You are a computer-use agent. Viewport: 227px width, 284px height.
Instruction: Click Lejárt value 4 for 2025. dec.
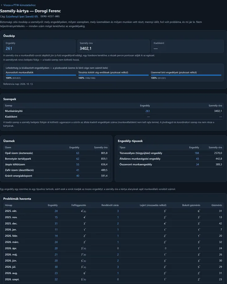coord(165,224)
